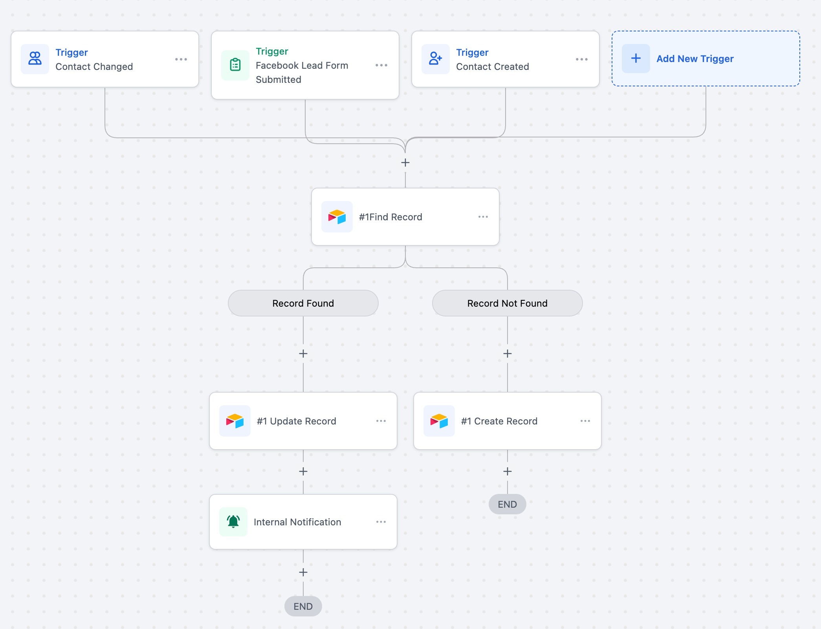The height and width of the screenshot is (629, 821).
Task: Click the Airtable icon on Create Record
Action: point(439,421)
